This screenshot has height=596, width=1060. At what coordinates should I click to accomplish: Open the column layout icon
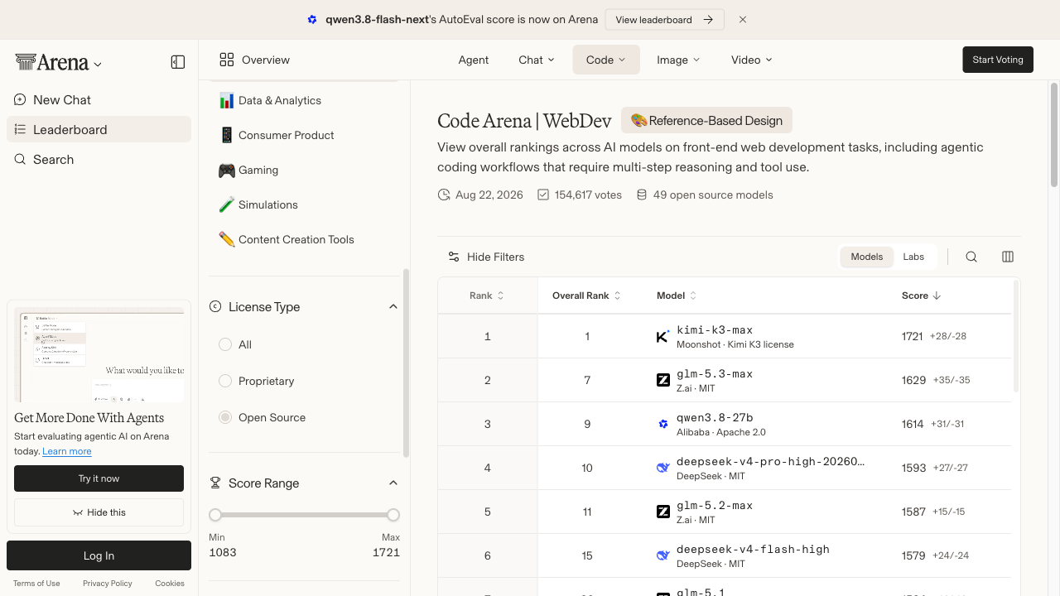click(1008, 257)
